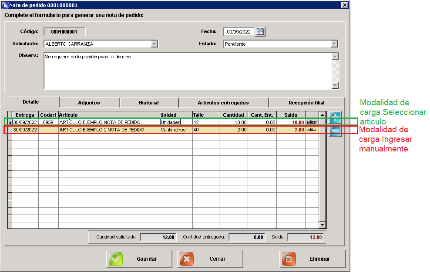This screenshot has height=272, width=430.
Task: Click editar on the first article row
Action: tap(312, 122)
